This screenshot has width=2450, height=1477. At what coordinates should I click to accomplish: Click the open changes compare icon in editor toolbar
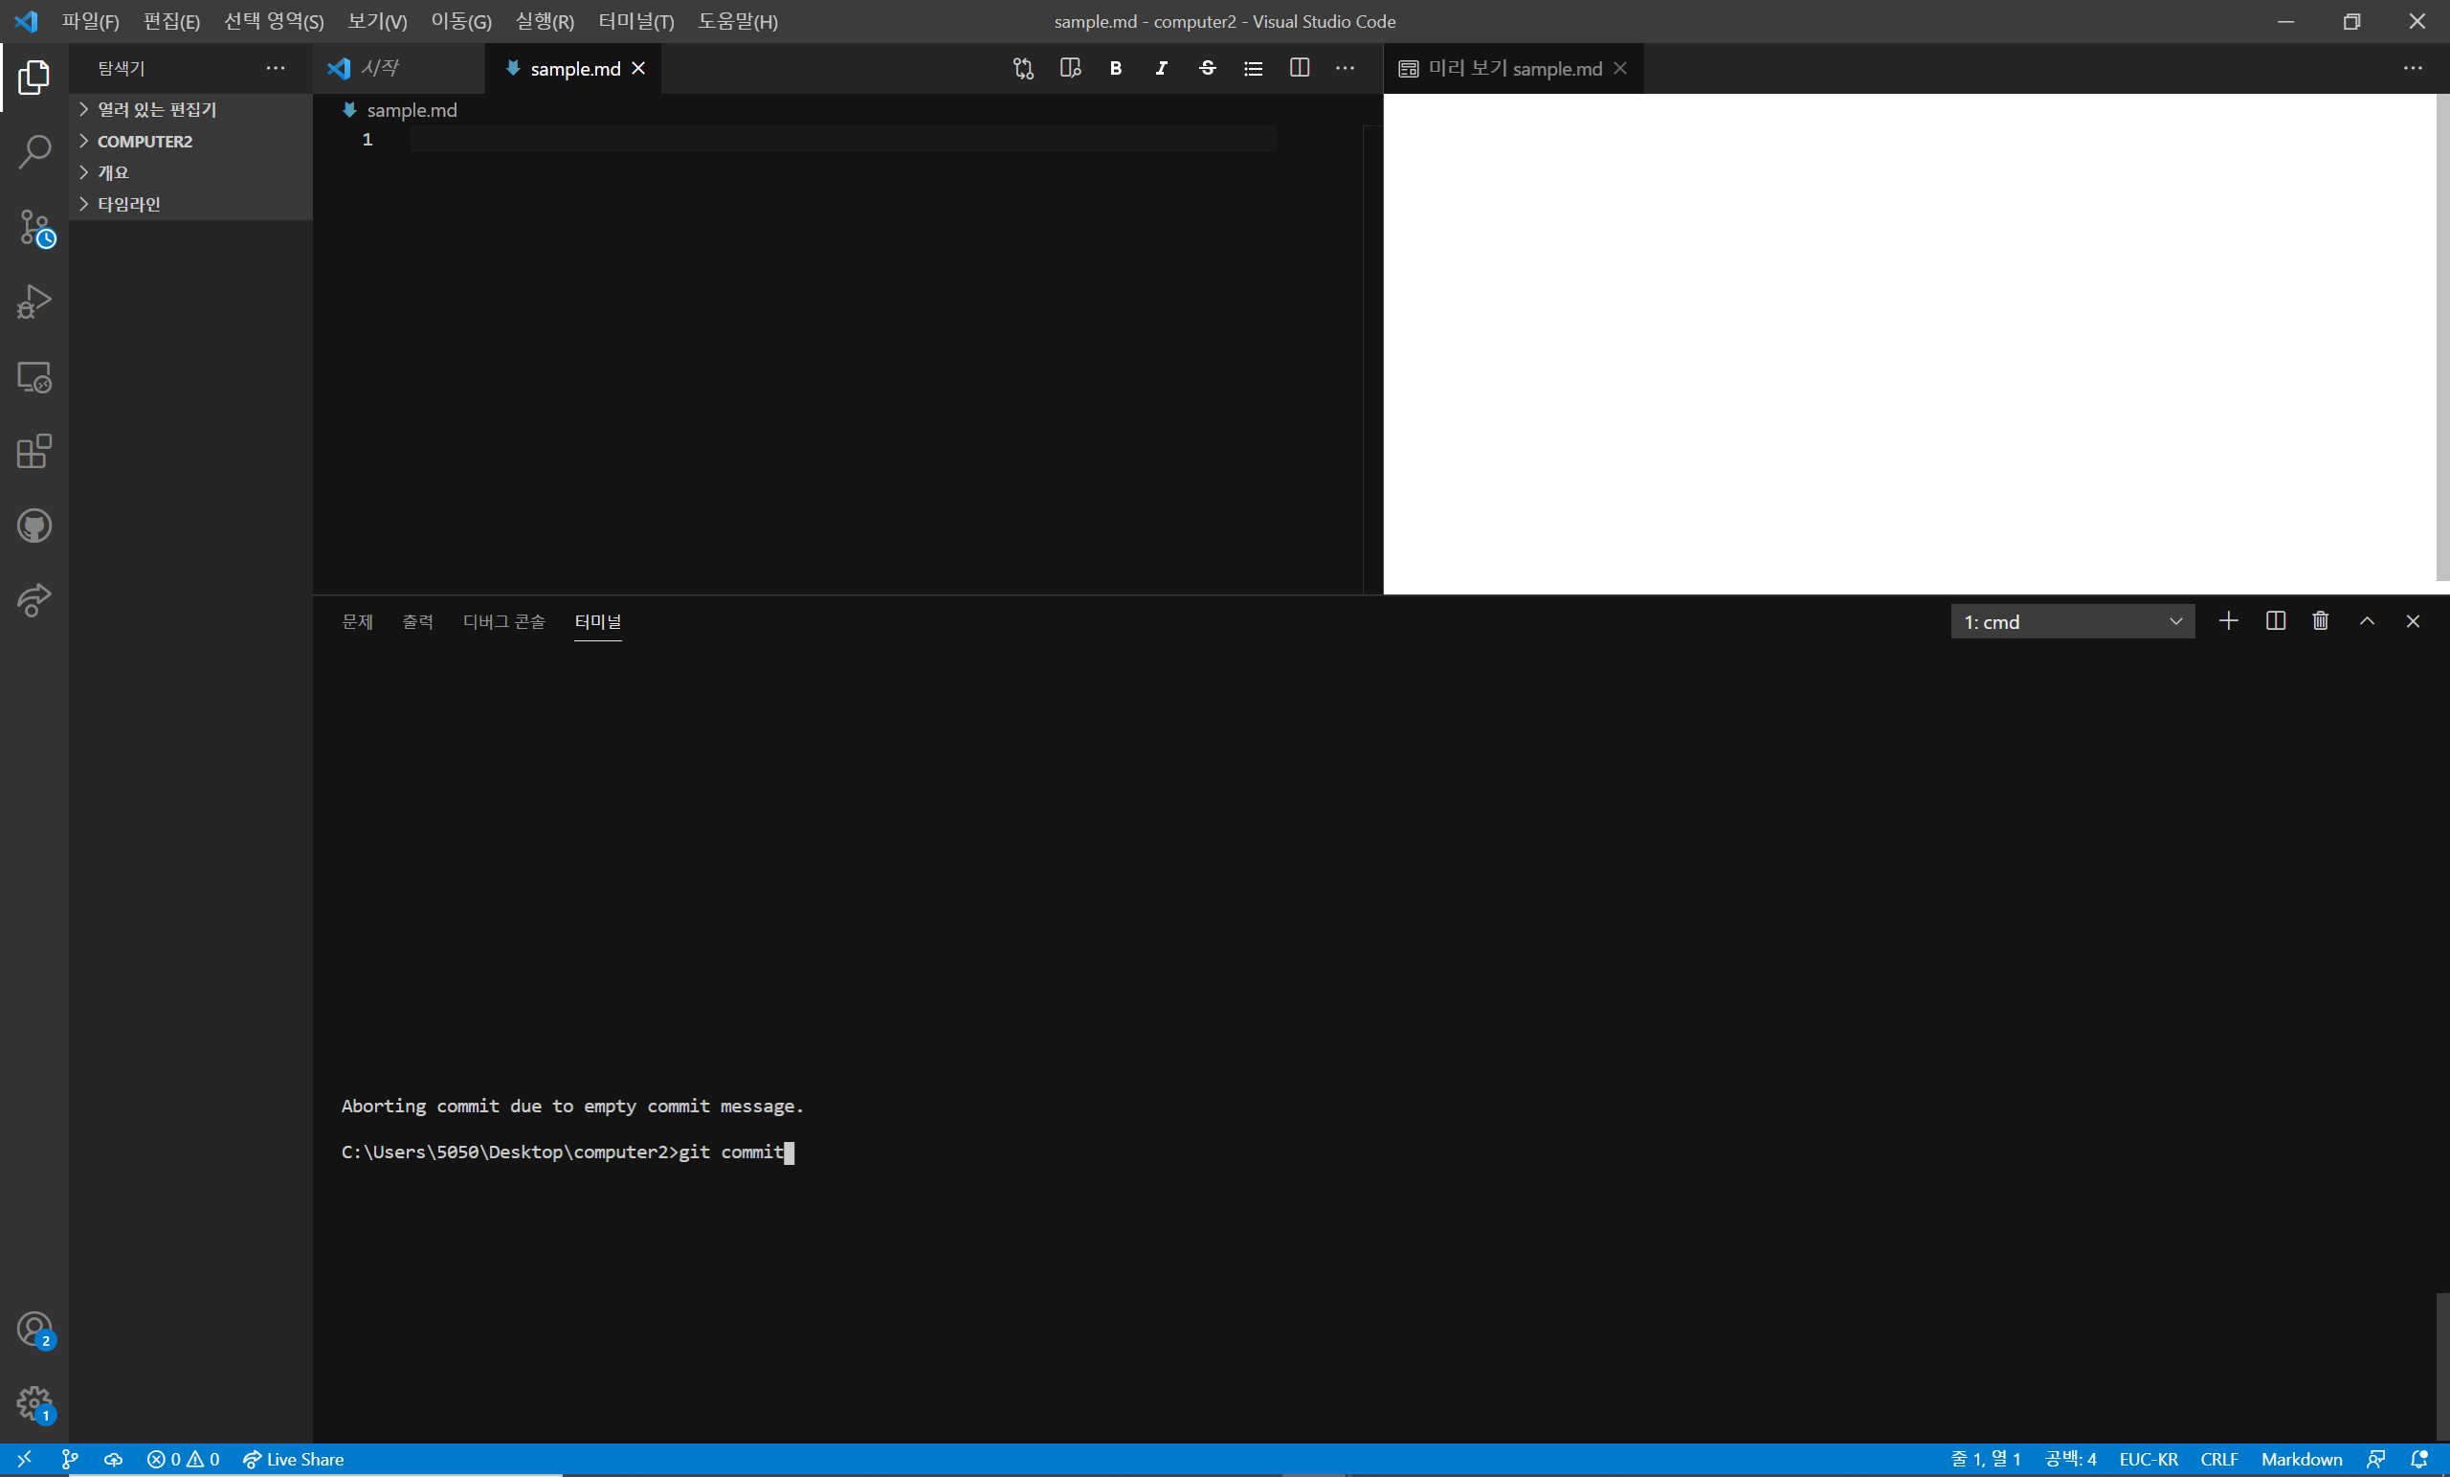coord(1023,69)
